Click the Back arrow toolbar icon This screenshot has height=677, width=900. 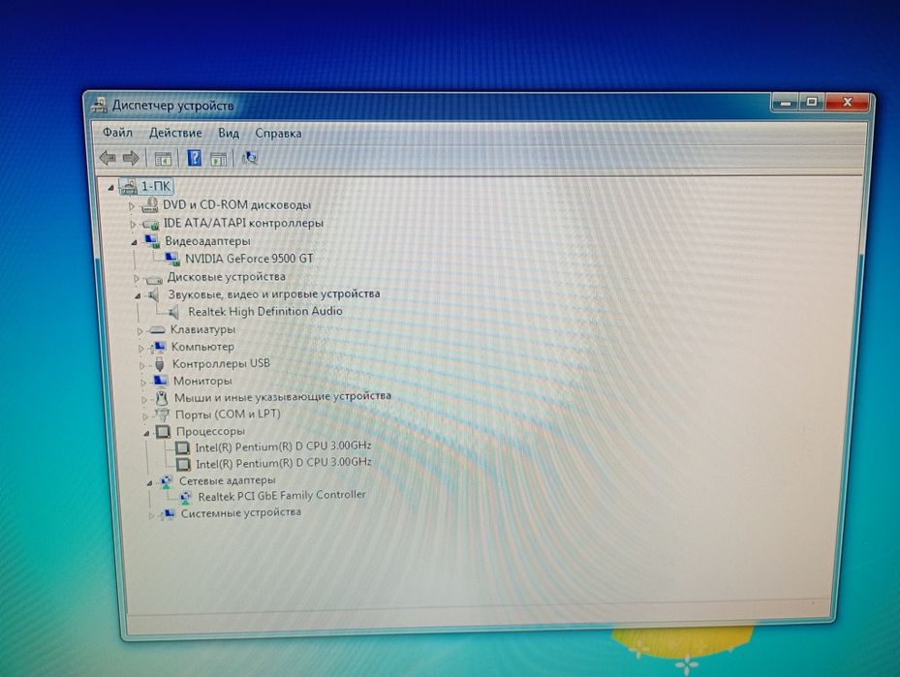108,157
